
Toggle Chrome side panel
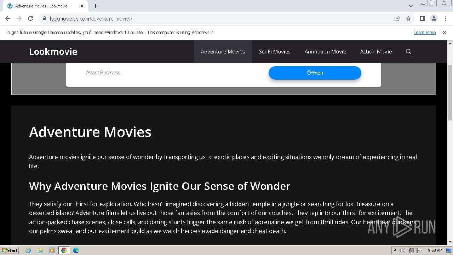[422, 18]
